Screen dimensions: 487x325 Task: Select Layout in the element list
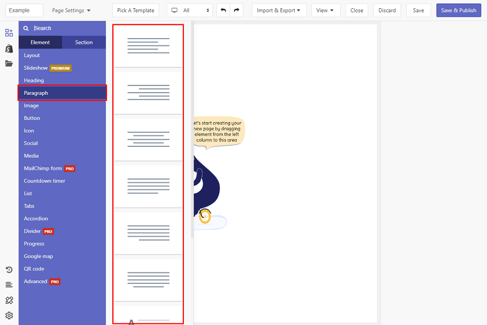(x=62, y=55)
